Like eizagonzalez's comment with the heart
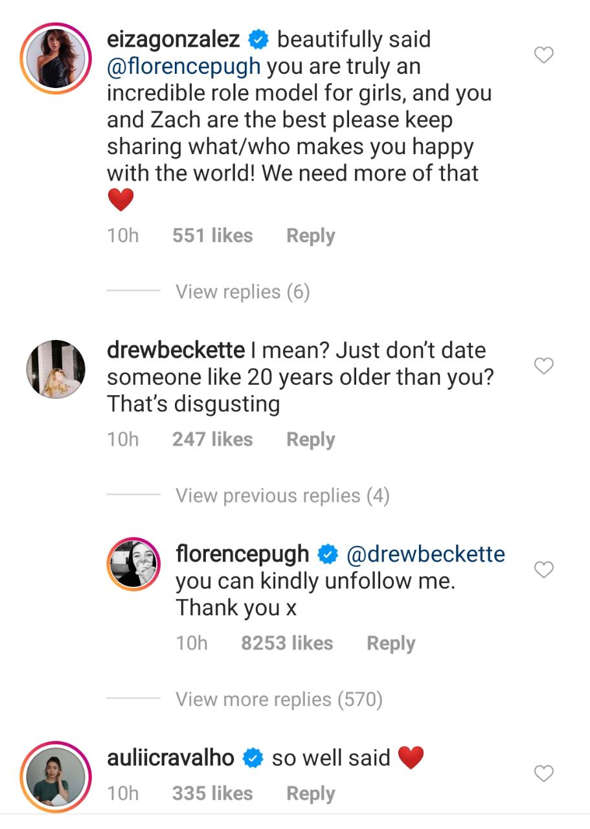The height and width of the screenshot is (829, 590). [x=544, y=56]
